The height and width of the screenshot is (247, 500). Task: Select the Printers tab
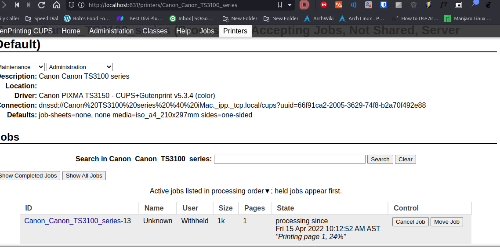[x=235, y=31]
